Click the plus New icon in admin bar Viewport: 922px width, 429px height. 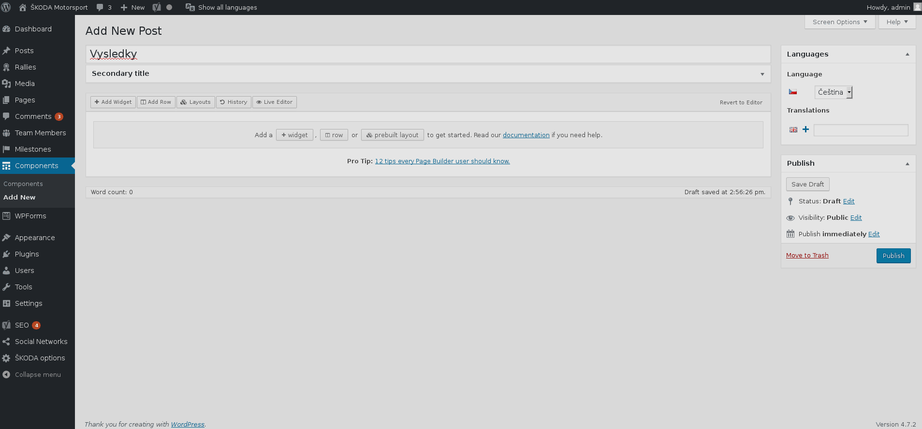(x=124, y=7)
